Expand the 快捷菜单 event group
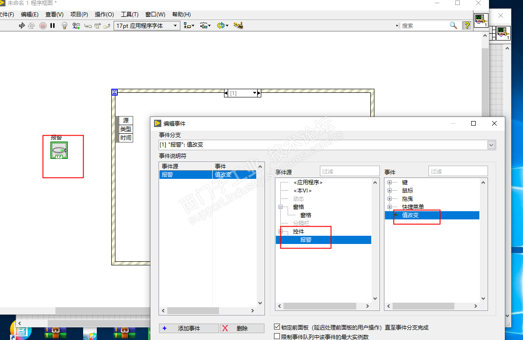The height and width of the screenshot is (340, 523). point(389,207)
